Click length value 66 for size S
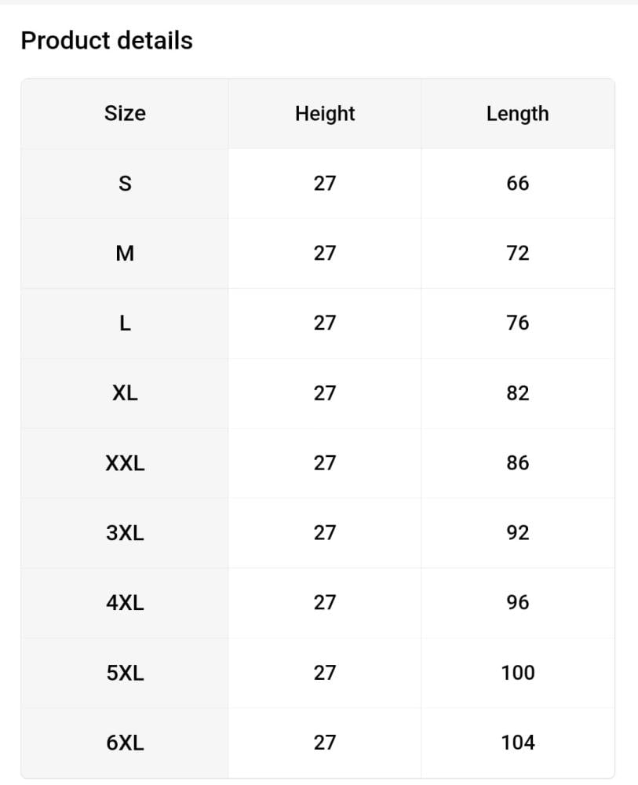Viewport: 638px width, 785px height. pyautogui.click(x=518, y=184)
